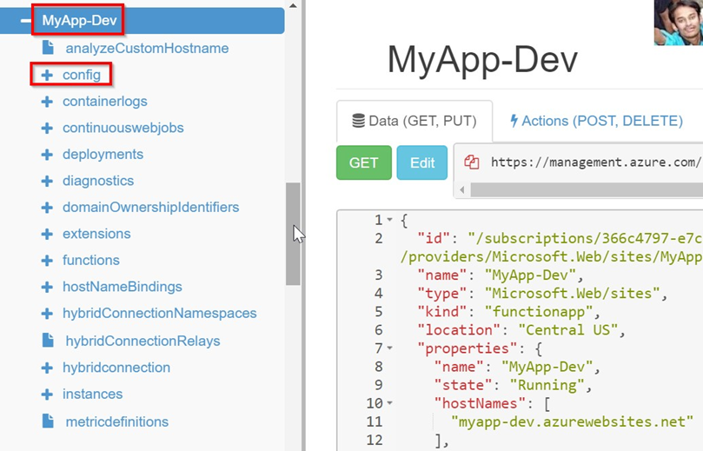Viewport: 703px width, 451px height.
Task: Fold the properties block on line 7
Action: click(x=390, y=348)
